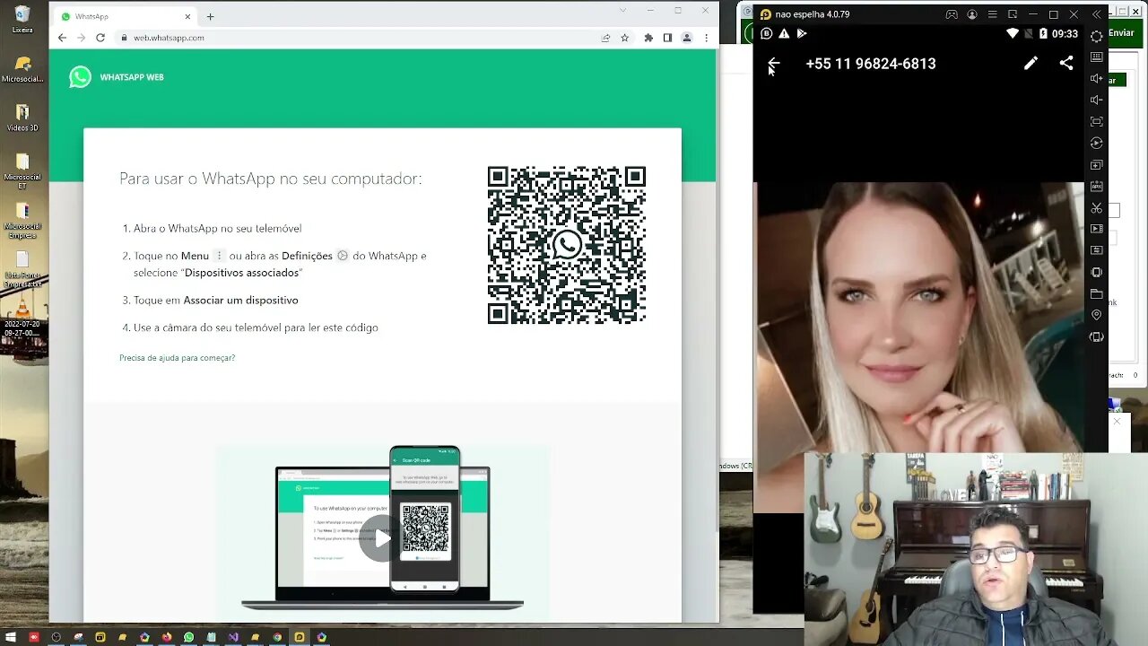Open the Chrome three-dot menu
The height and width of the screenshot is (646, 1148).
point(707,38)
